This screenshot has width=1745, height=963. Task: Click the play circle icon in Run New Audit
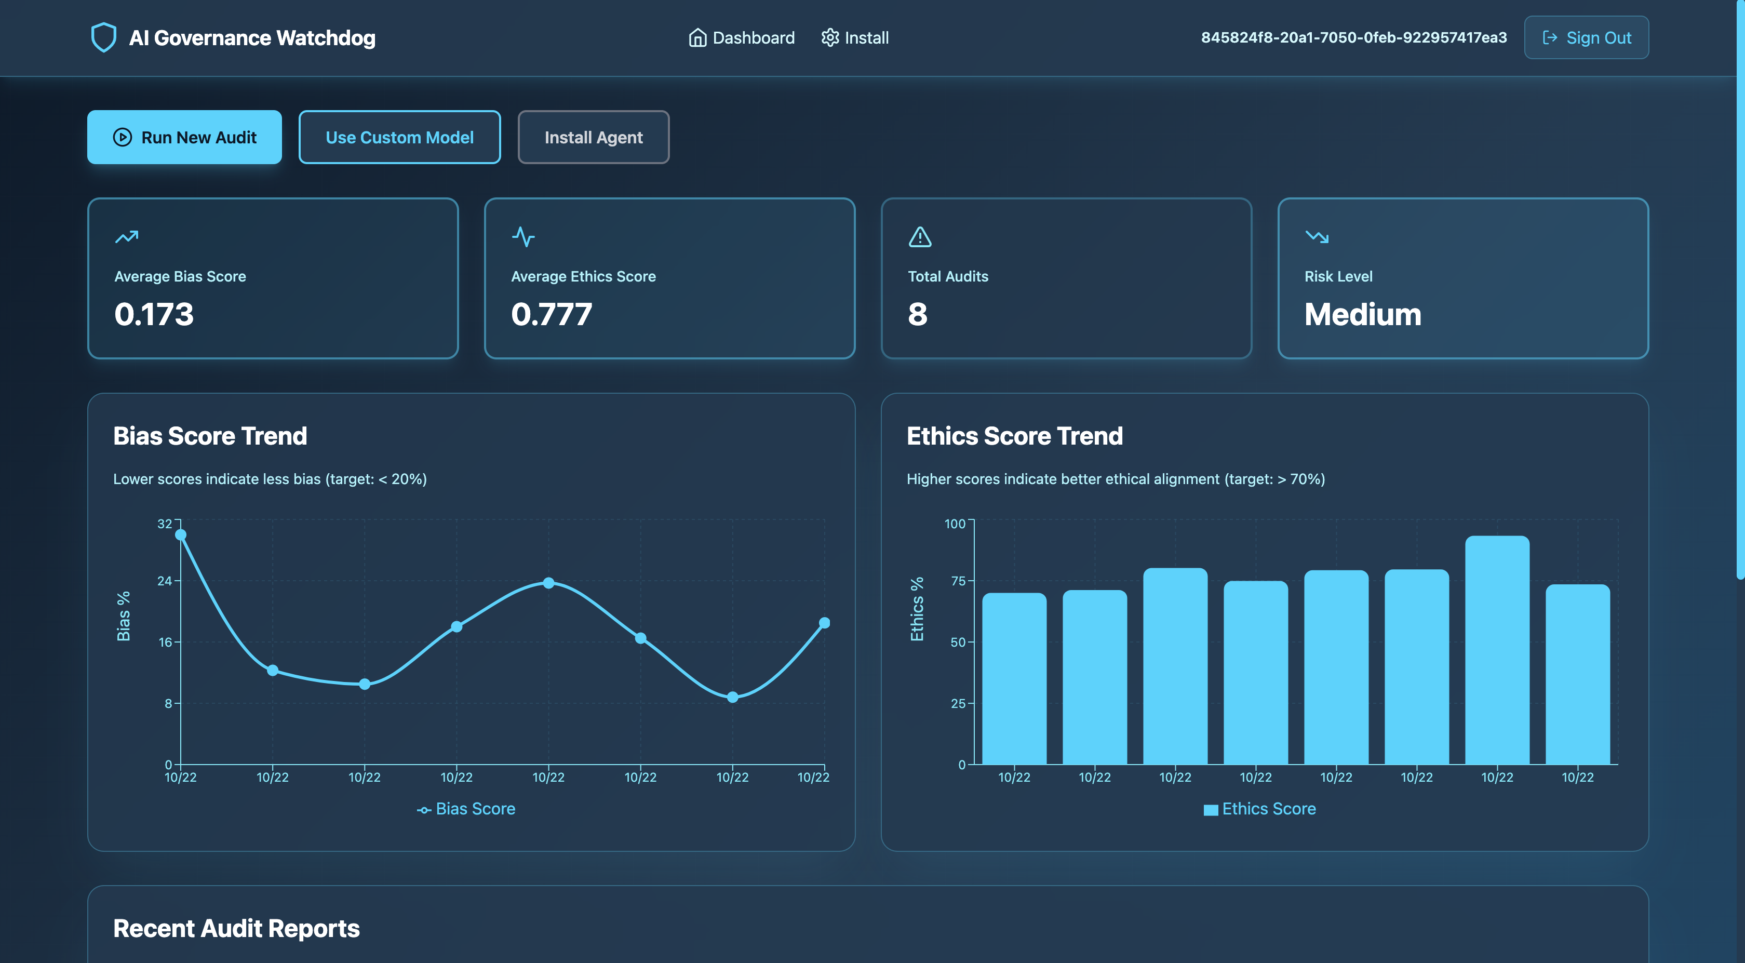(123, 138)
